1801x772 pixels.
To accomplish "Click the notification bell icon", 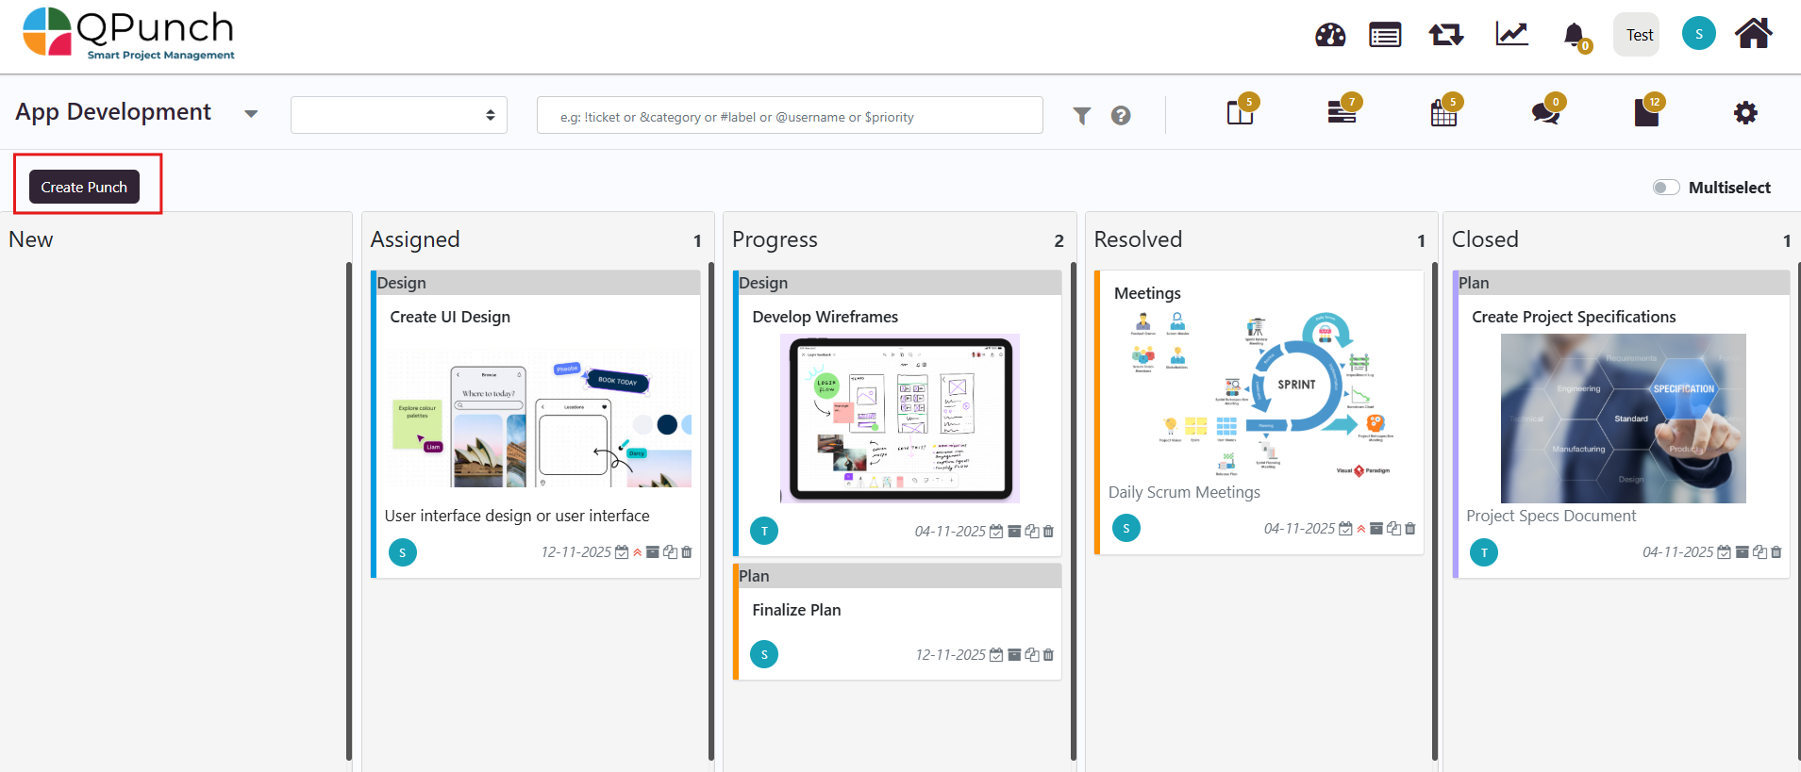I will (x=1573, y=36).
